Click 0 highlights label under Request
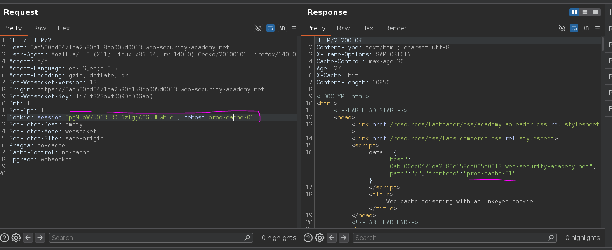The height and width of the screenshot is (250, 612). point(279,238)
